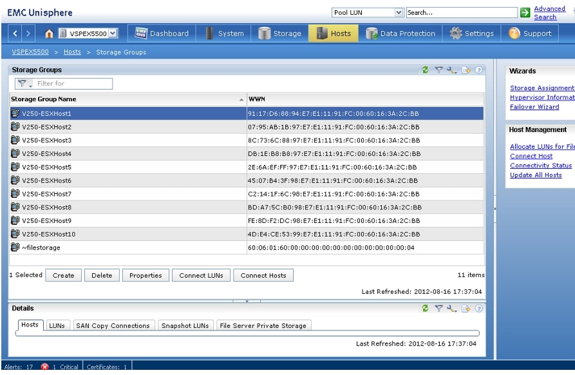Select the ~filestorage row

pos(247,247)
